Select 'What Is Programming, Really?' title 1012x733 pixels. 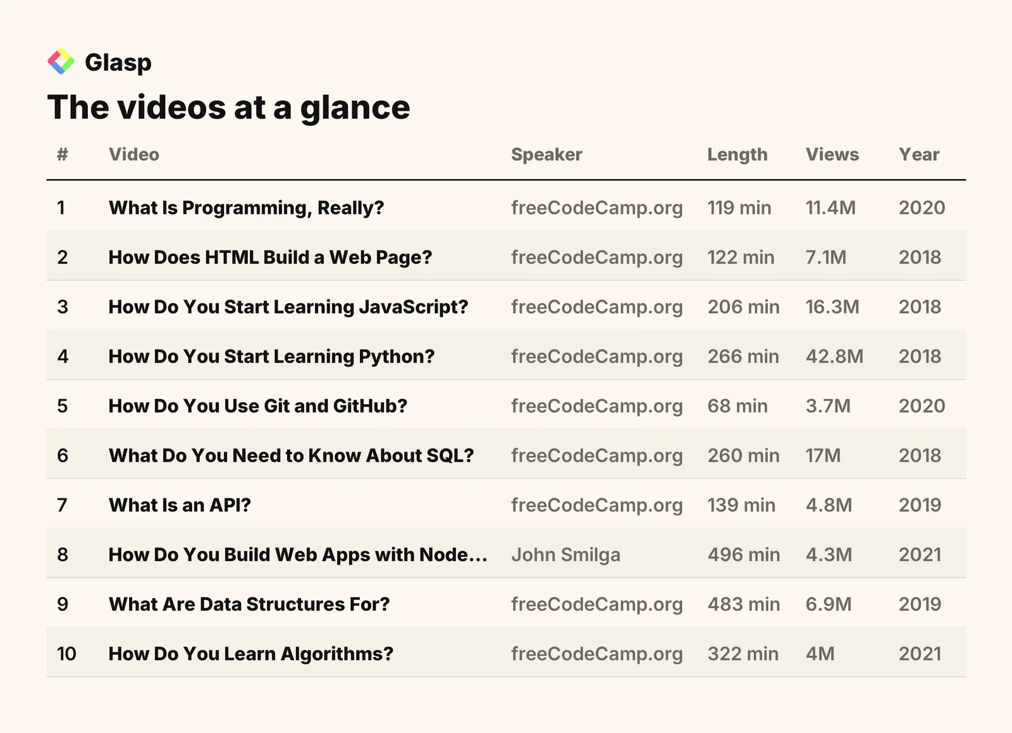click(x=247, y=208)
